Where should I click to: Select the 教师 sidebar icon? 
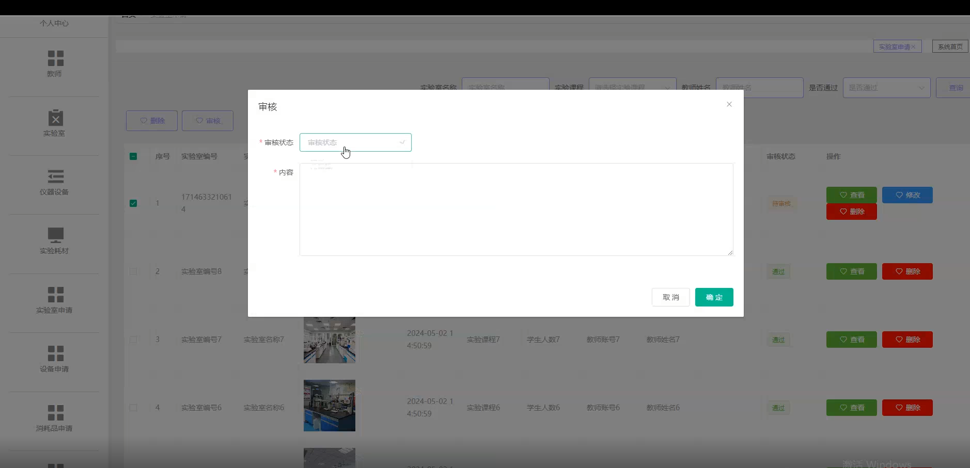55,64
